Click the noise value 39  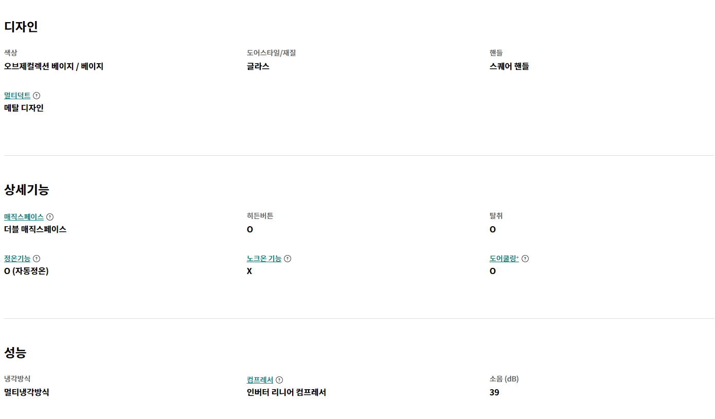[494, 393]
